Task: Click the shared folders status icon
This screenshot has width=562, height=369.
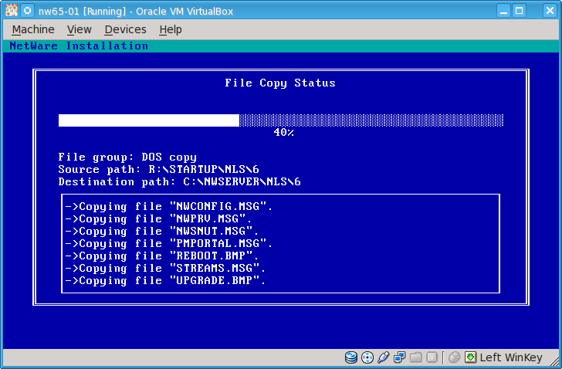Action: [416, 357]
